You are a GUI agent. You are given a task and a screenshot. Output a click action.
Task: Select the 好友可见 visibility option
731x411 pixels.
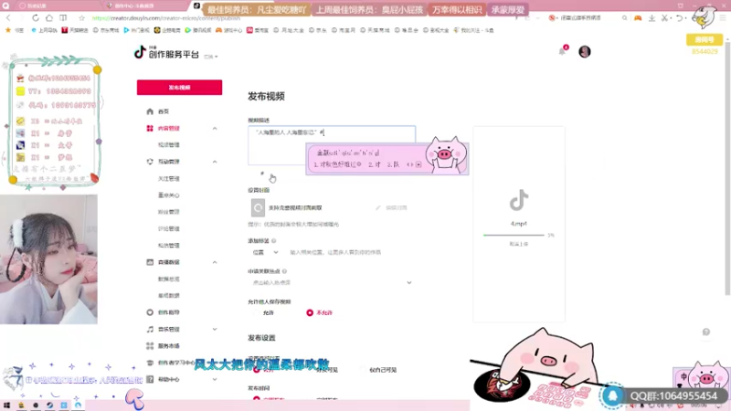(327, 370)
